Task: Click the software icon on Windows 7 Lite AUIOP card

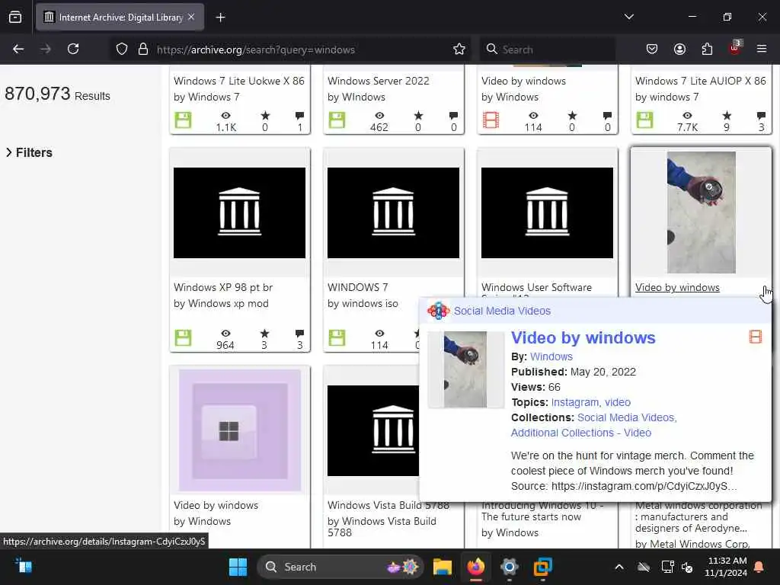Action: [644, 120]
